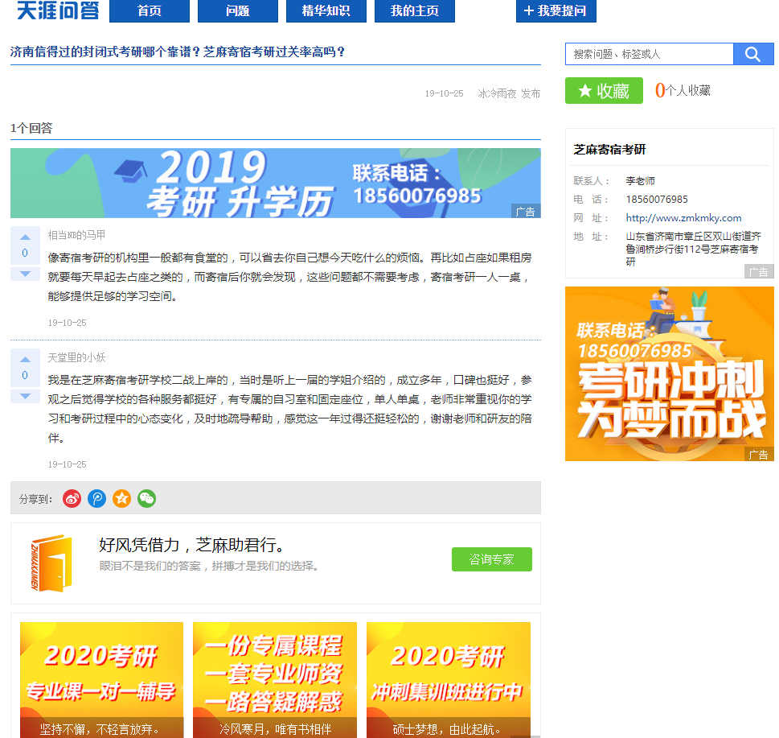Click the 0个人收藏 counter text
779x738 pixels.
[683, 90]
